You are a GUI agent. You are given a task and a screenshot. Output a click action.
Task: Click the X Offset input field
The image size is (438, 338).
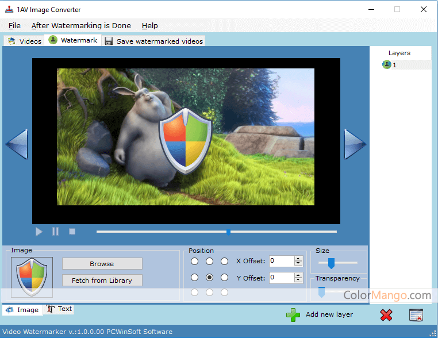pyautogui.click(x=282, y=261)
